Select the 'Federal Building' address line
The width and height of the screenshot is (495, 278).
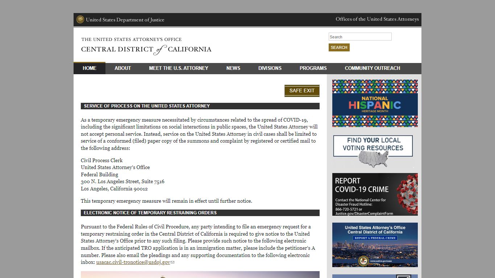click(99, 174)
